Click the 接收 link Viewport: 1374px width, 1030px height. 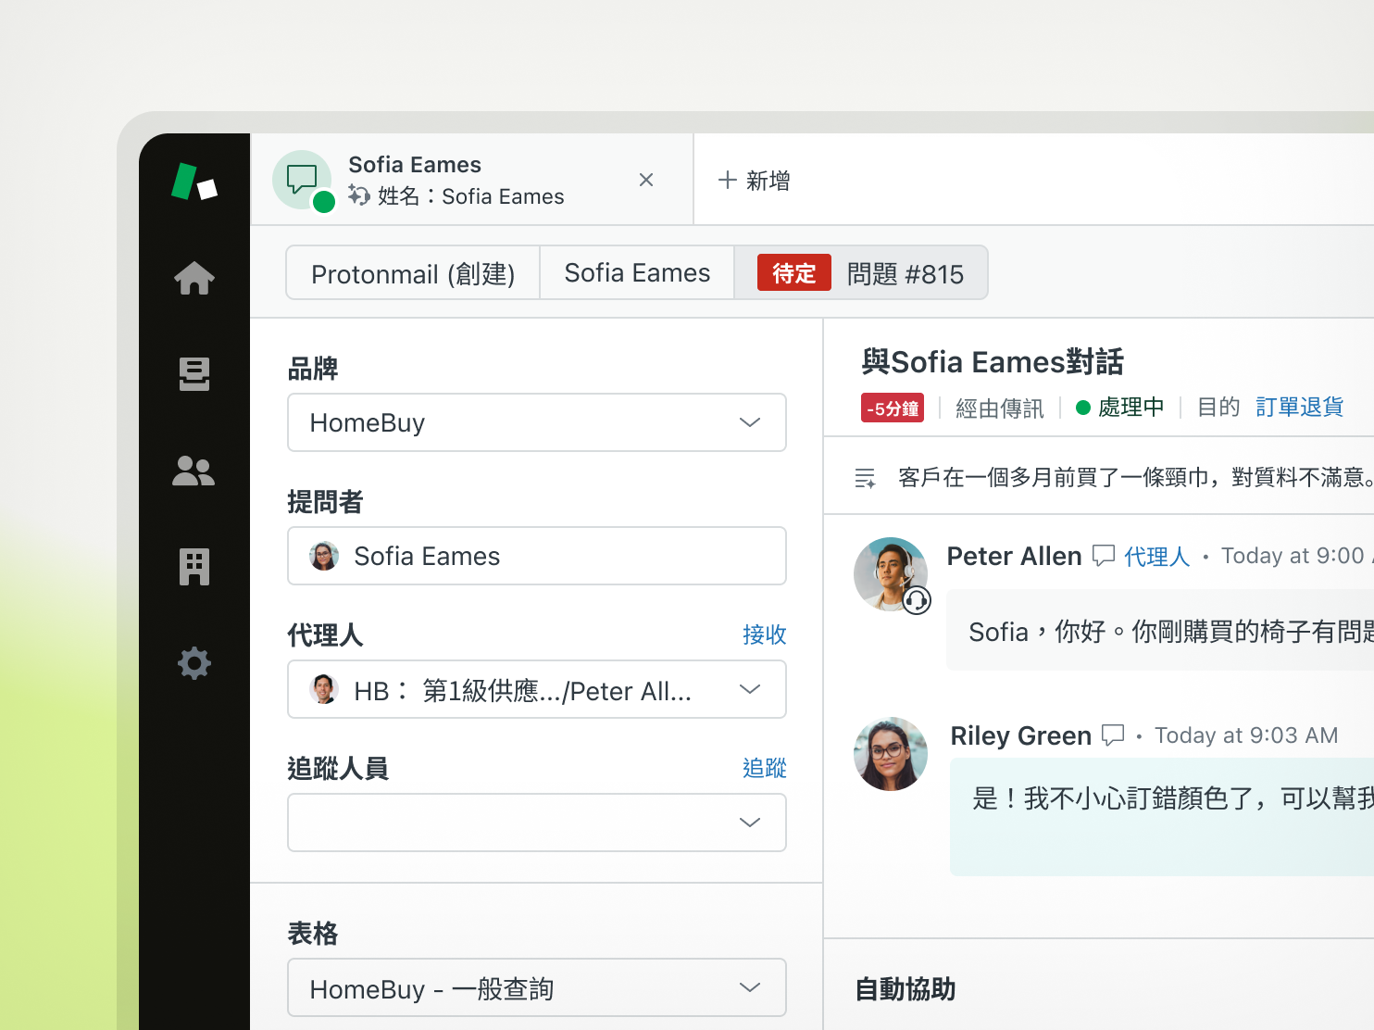[x=765, y=634]
